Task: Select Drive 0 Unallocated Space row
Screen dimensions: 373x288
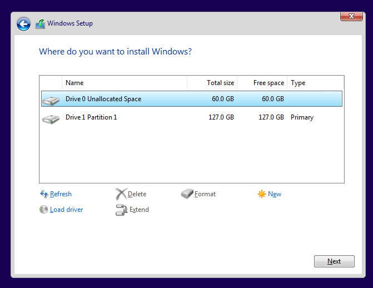Action: pos(192,98)
